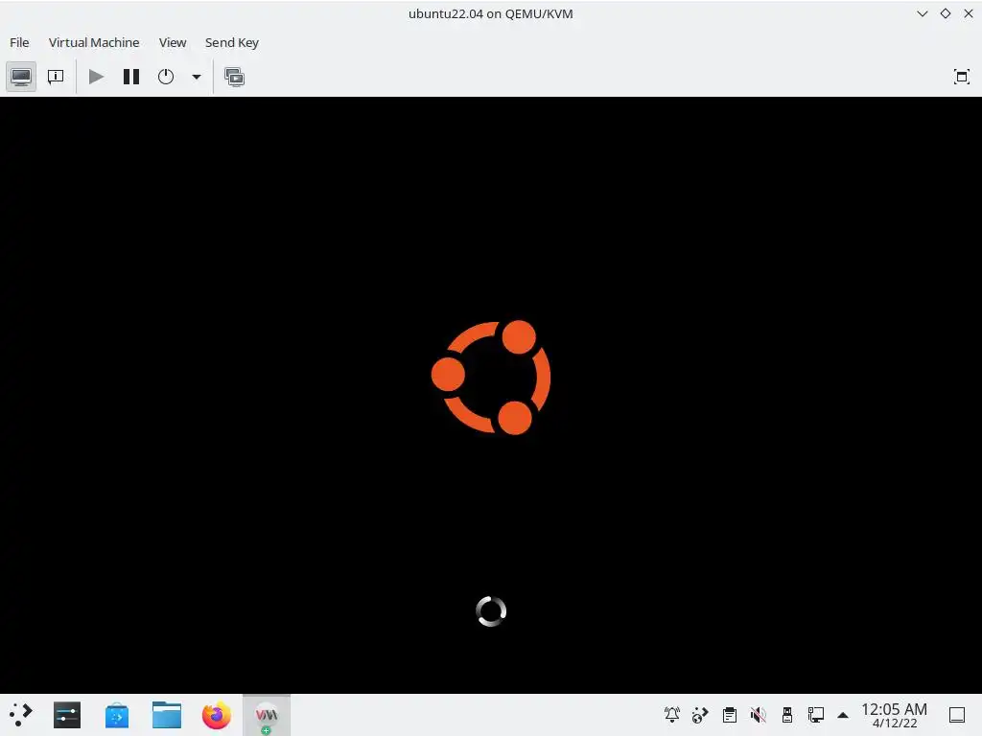
Task: Maximize the ubuntu22.04 QEMU/KVM window
Action: [x=946, y=13]
